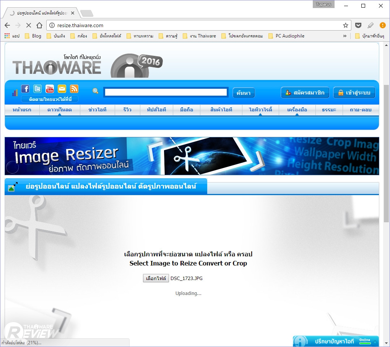Open the หน้าแรก menu item
Image resolution: width=390 pixels, height=347 pixels.
pyautogui.click(x=22, y=110)
